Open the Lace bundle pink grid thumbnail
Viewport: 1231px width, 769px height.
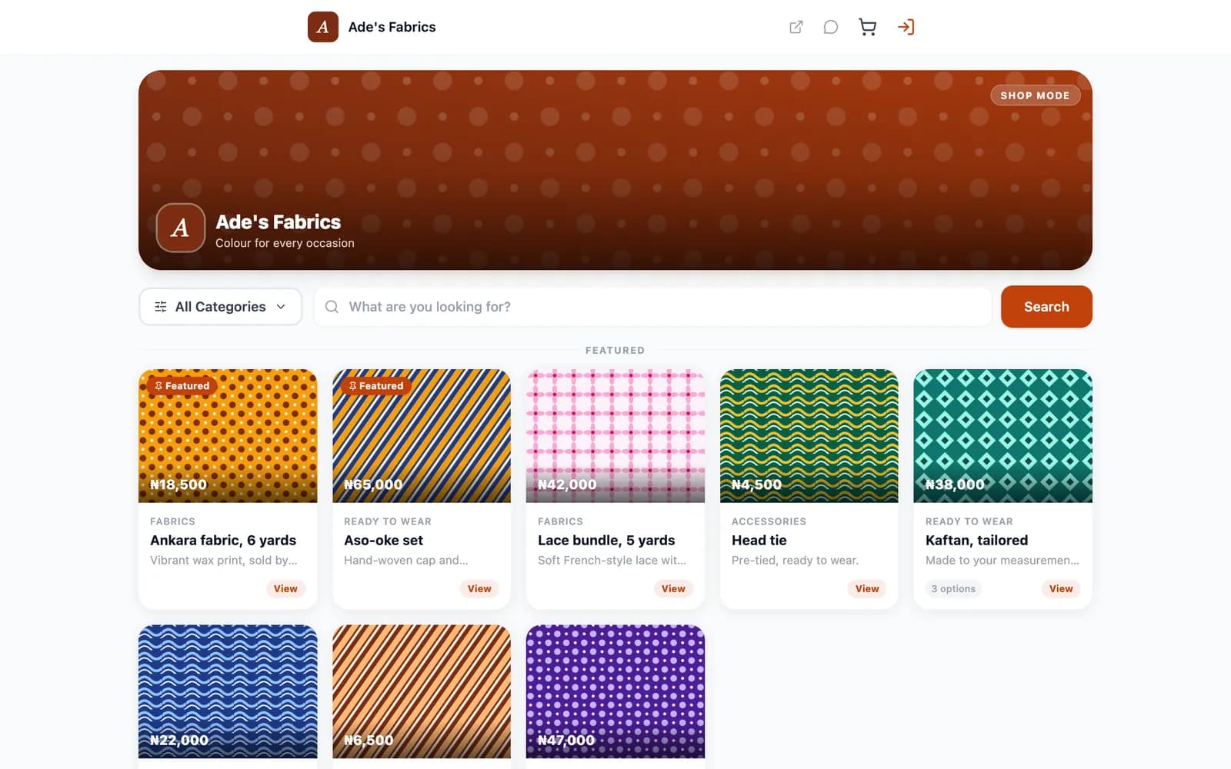click(x=615, y=436)
